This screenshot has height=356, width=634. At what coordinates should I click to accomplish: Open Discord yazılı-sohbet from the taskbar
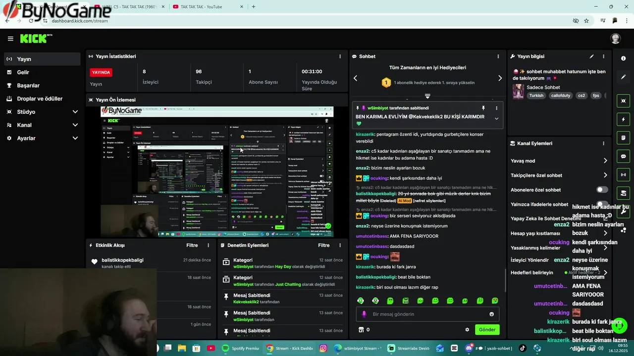point(488,348)
